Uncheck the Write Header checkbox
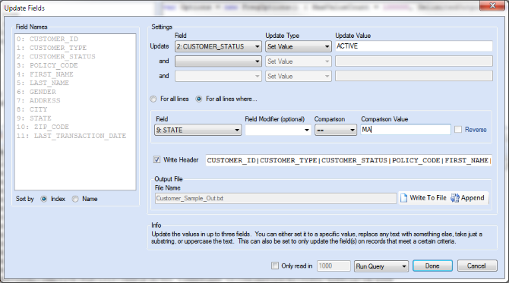 [156, 160]
